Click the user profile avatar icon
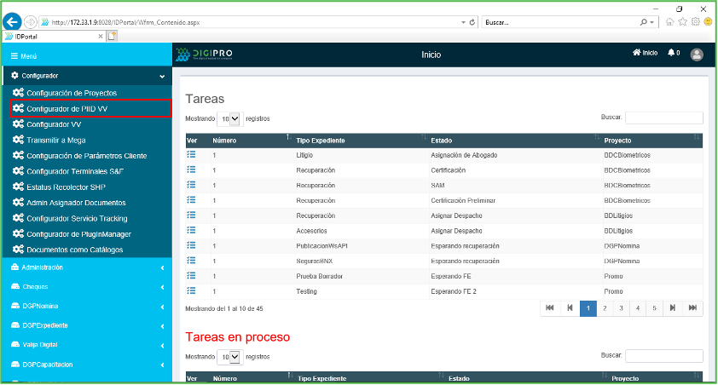The image size is (718, 385). pos(697,54)
